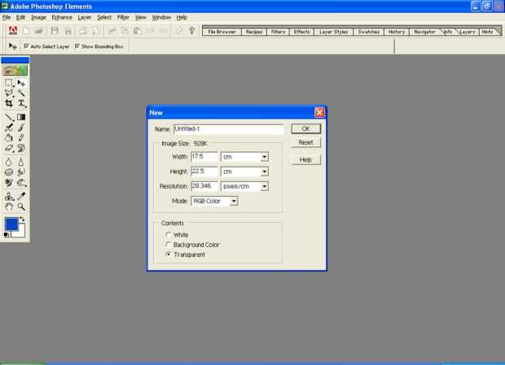Click the blue foreground color swatch
505x365 pixels.
pos(11,224)
